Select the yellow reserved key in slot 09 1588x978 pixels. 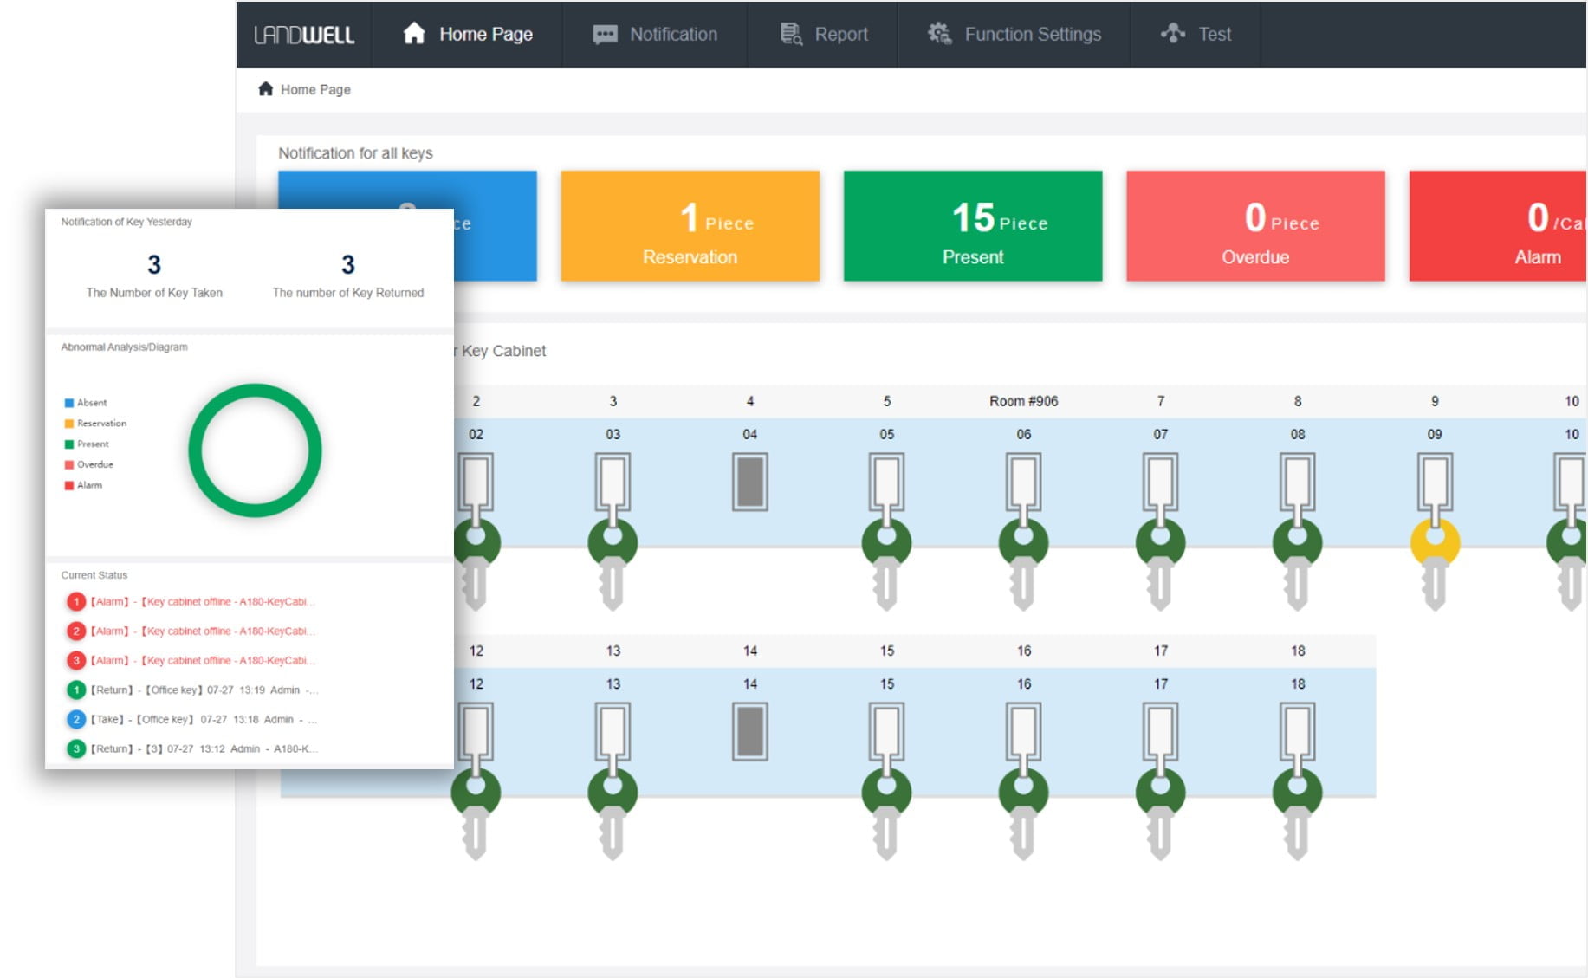(1434, 541)
